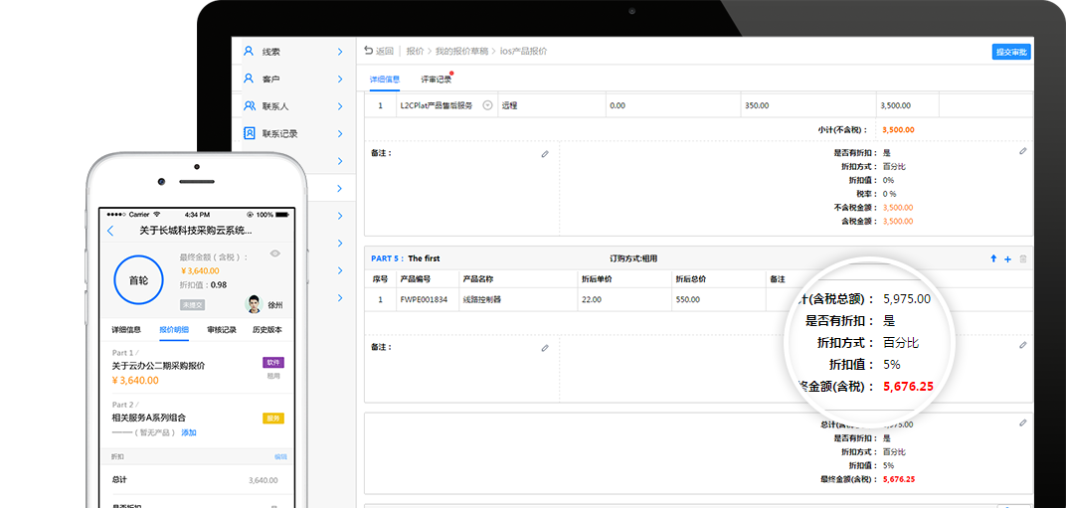This screenshot has width=1066, height=508.
Task: Switch to phone 详细信息 tab
Action: coord(126,330)
